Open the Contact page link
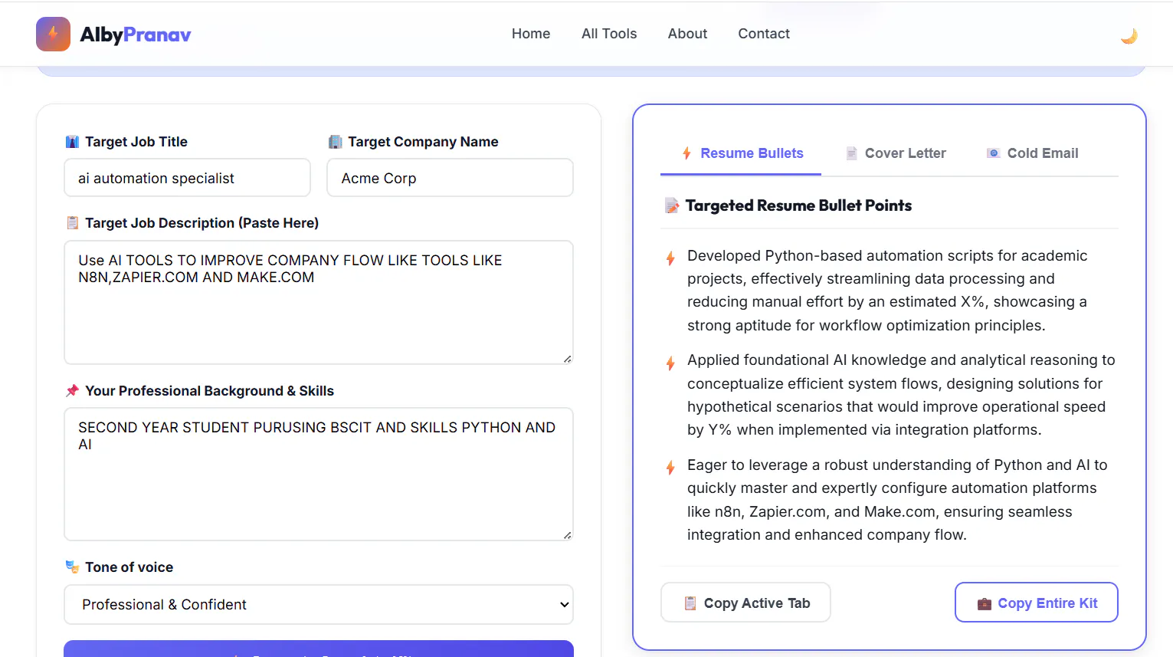Viewport: 1173px width, 657px height. coord(764,34)
